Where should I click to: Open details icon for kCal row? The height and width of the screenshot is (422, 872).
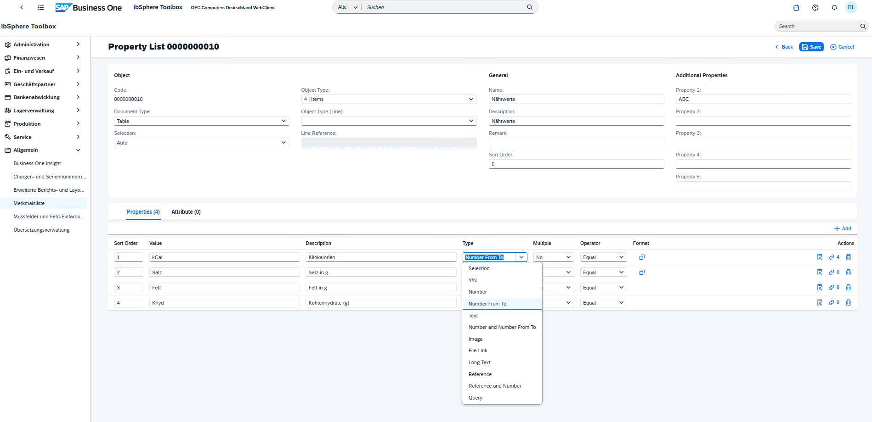point(820,257)
